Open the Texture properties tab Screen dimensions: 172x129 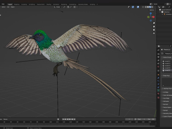tap(158, 97)
